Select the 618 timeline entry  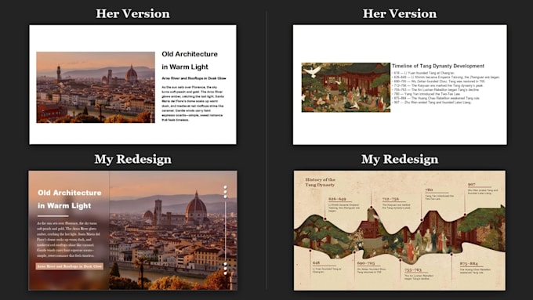(x=326, y=267)
